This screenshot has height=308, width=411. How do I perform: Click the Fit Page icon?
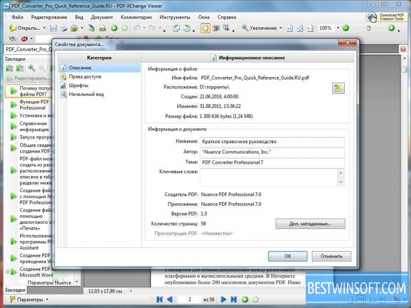300,28
